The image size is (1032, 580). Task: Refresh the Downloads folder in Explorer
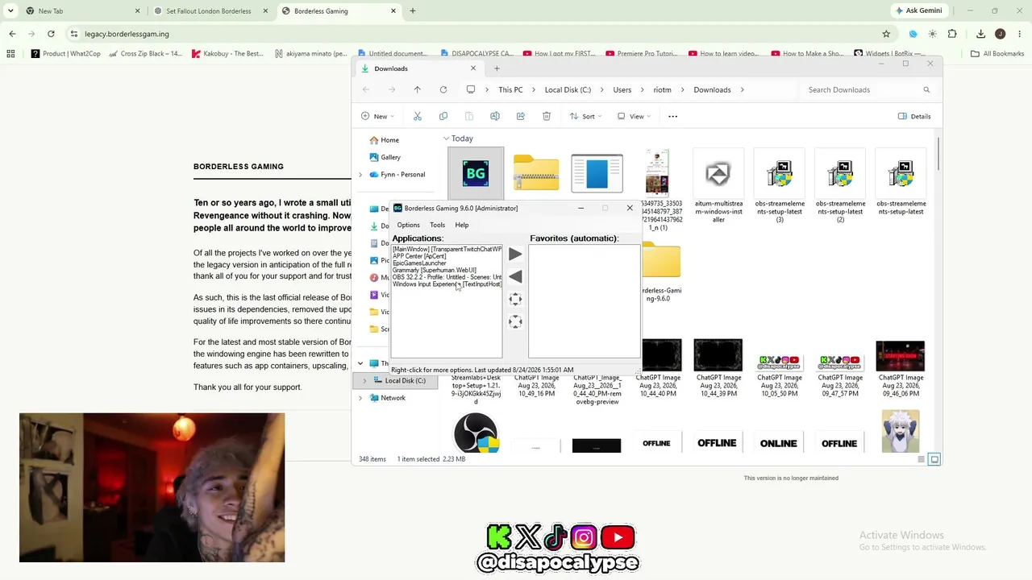point(443,89)
